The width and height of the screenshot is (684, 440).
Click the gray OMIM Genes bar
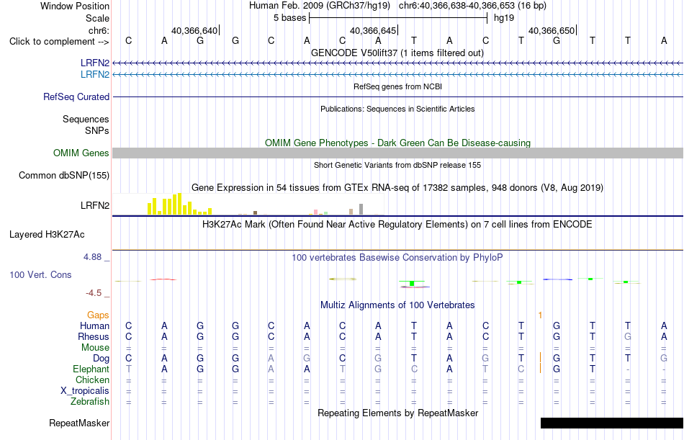pos(397,153)
